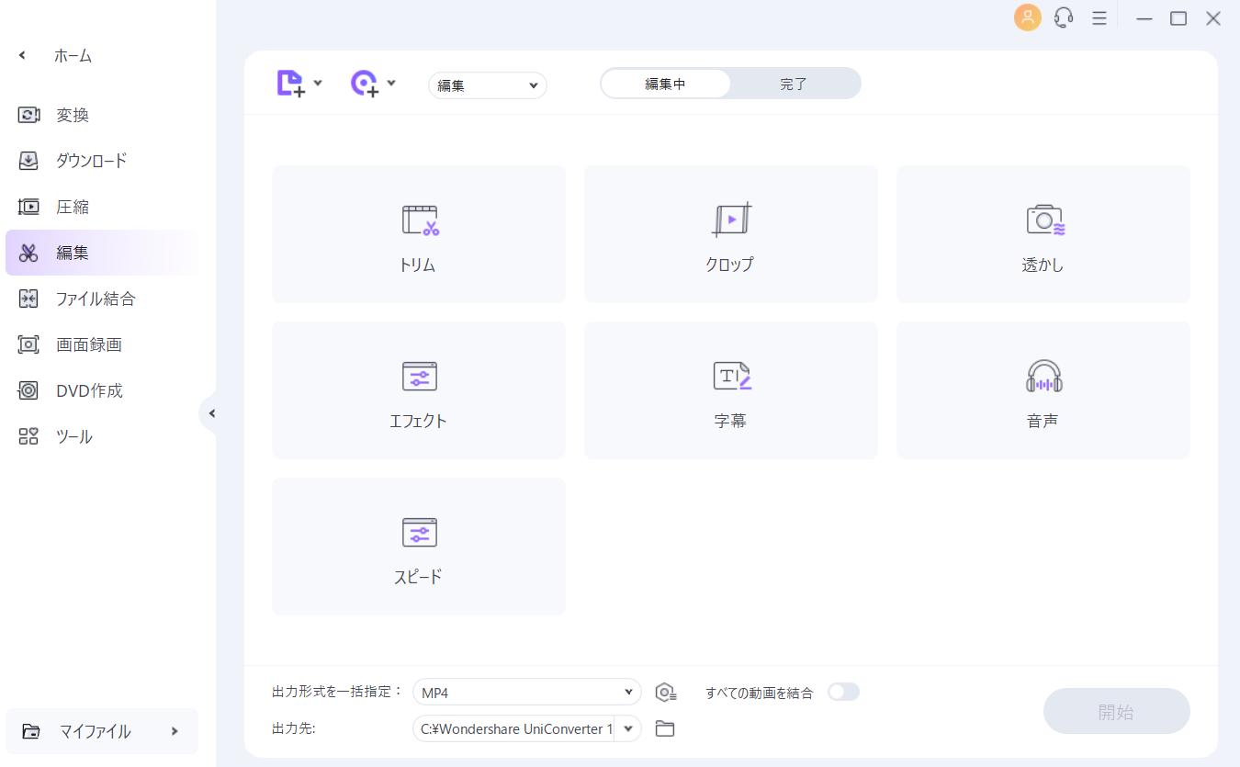The width and height of the screenshot is (1240, 767).
Task: Select ツール (Tools) in sidebar
Action: 101,436
